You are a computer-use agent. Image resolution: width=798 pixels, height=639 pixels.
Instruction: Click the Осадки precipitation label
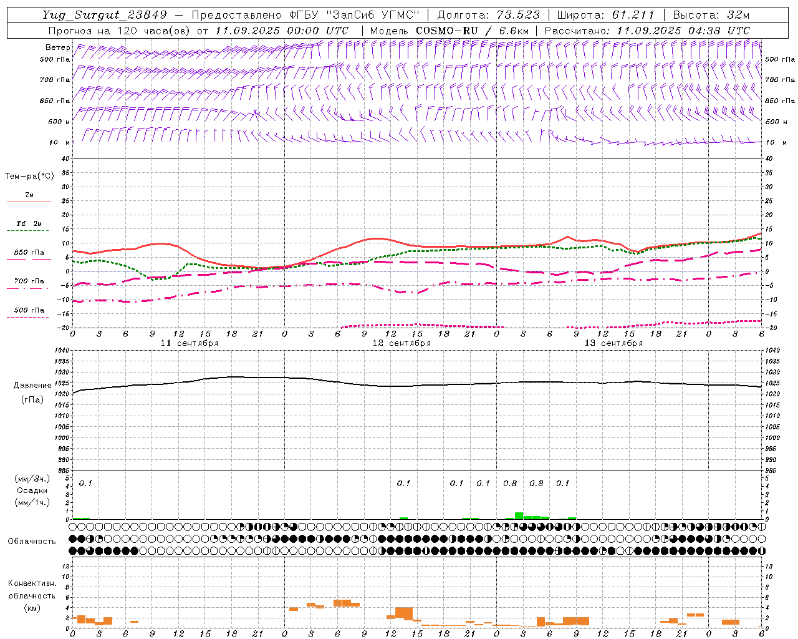[x=32, y=490]
